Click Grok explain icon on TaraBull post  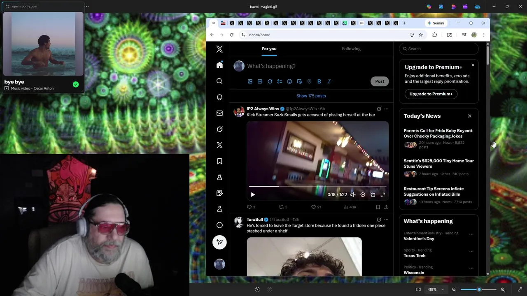379,220
